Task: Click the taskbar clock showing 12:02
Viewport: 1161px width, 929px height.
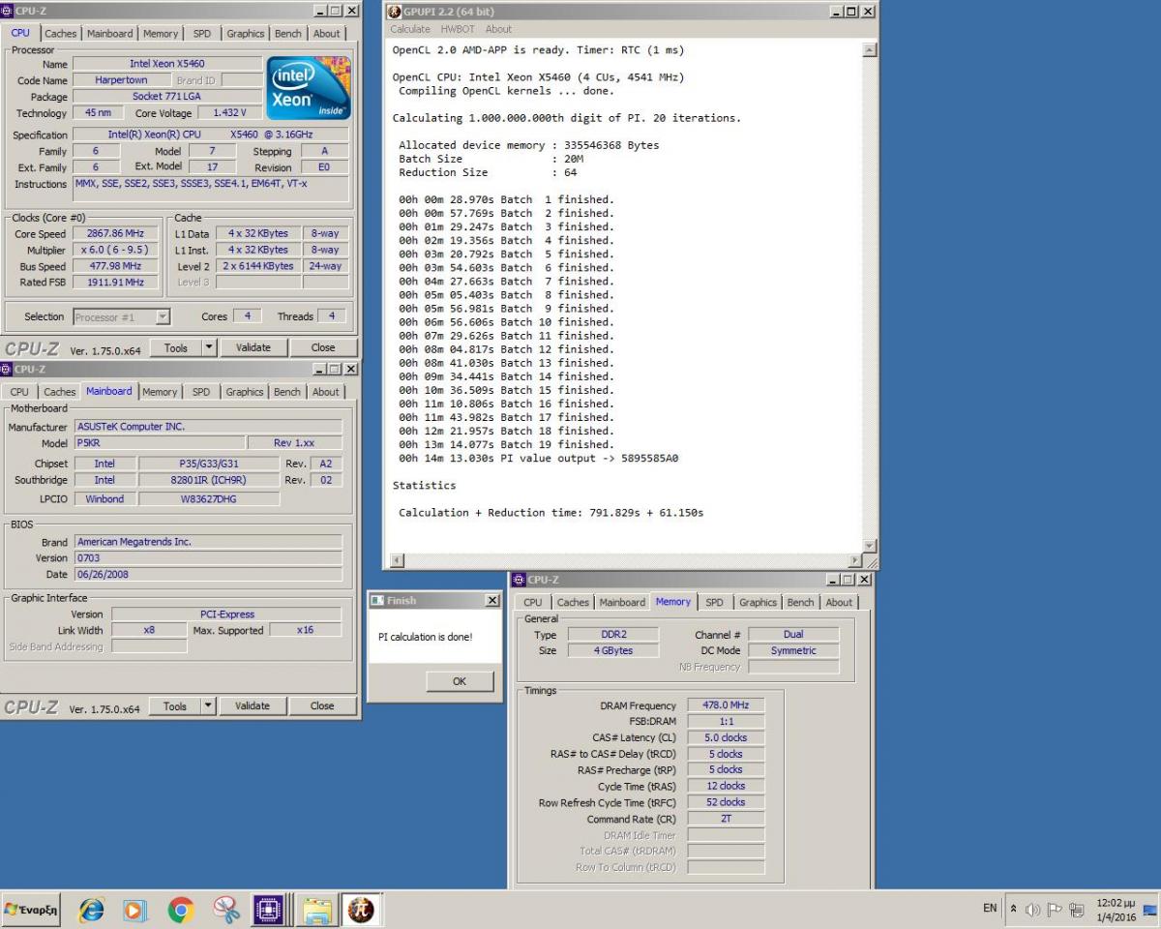Action: pyautogui.click(x=1116, y=909)
